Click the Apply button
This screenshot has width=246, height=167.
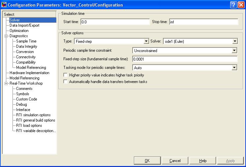click(230, 161)
